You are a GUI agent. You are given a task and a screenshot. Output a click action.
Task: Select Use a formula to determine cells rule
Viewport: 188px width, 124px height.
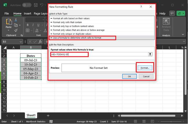click(102, 38)
